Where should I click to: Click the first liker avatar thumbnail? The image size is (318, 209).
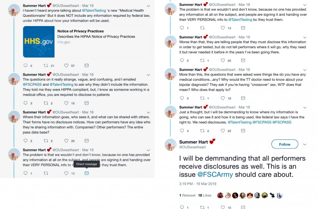[220, 195]
